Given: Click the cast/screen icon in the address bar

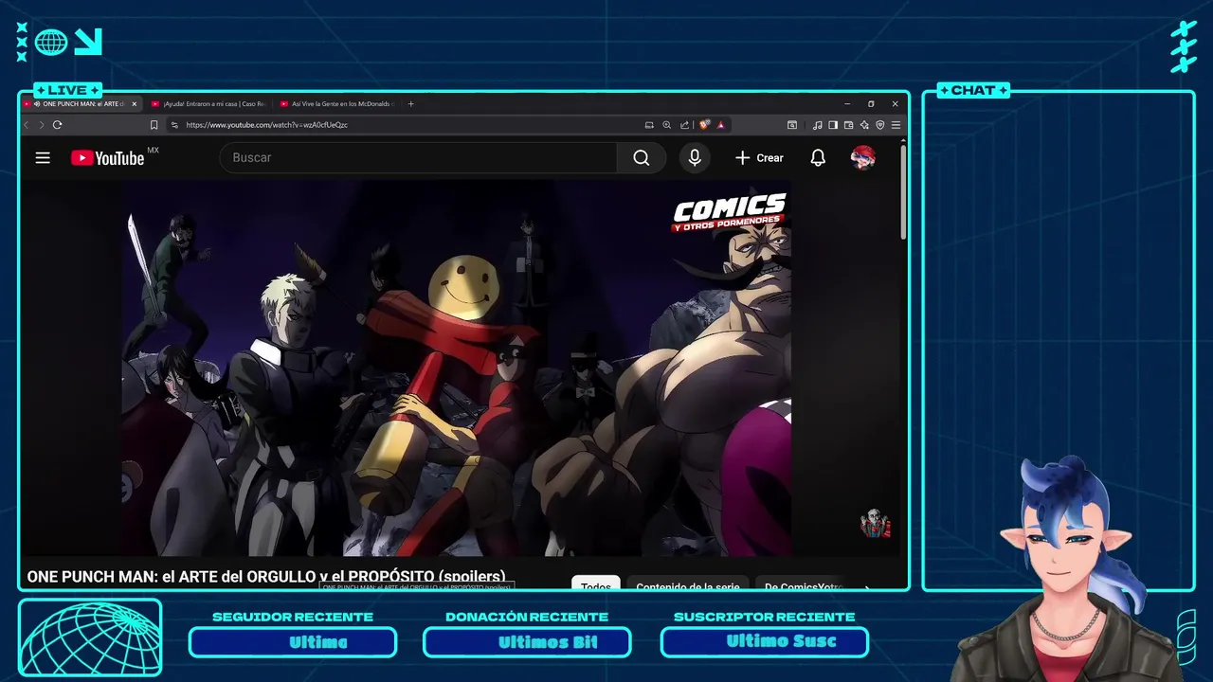Looking at the screenshot, I should click(649, 125).
